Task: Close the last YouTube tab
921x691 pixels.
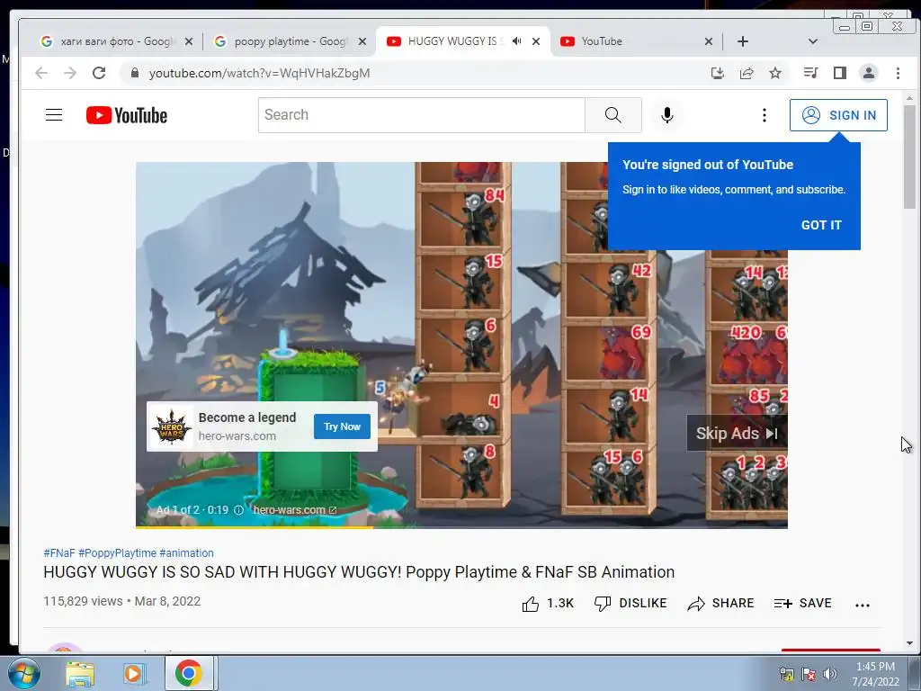Action: 709,41
